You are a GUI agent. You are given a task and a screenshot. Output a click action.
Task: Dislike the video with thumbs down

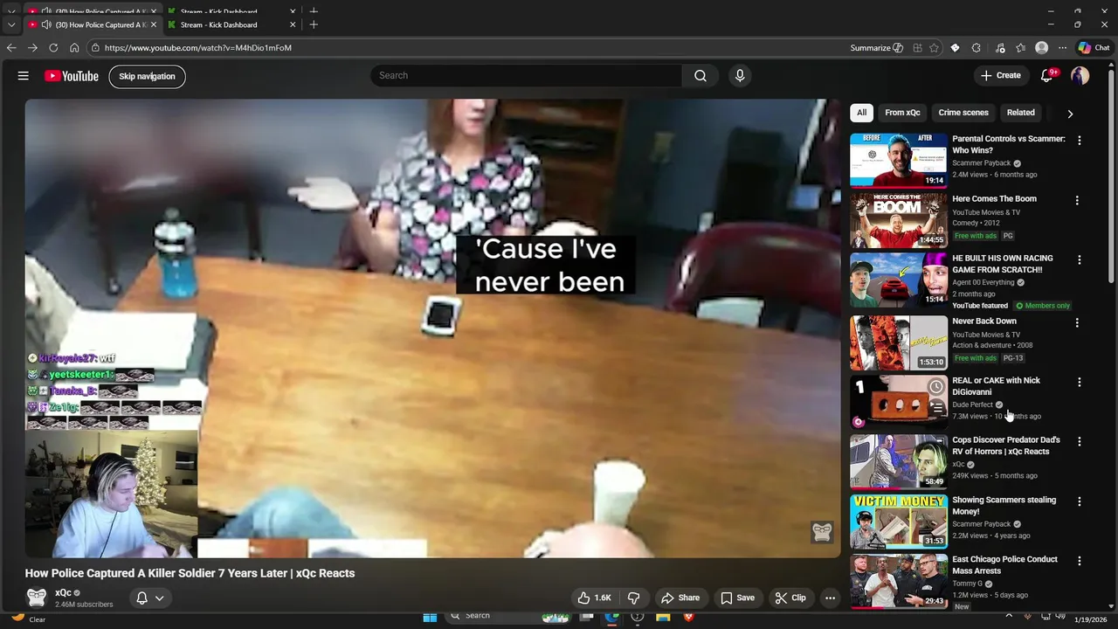click(x=634, y=598)
